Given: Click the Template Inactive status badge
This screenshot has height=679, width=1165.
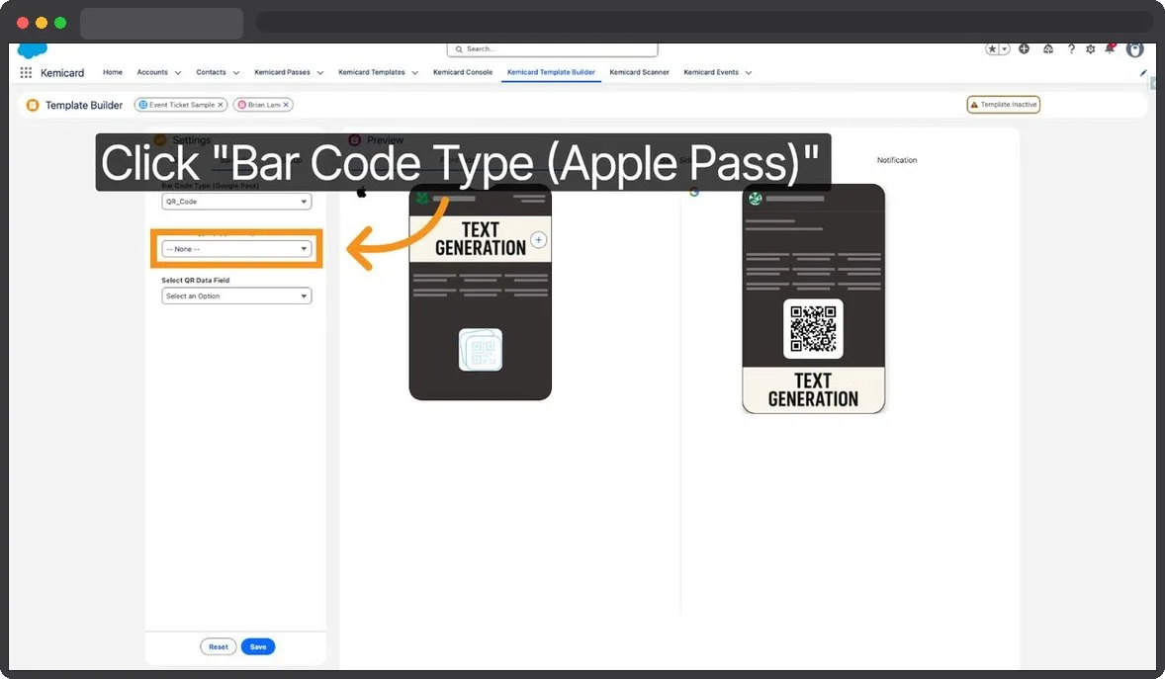Looking at the screenshot, I should click(1003, 105).
